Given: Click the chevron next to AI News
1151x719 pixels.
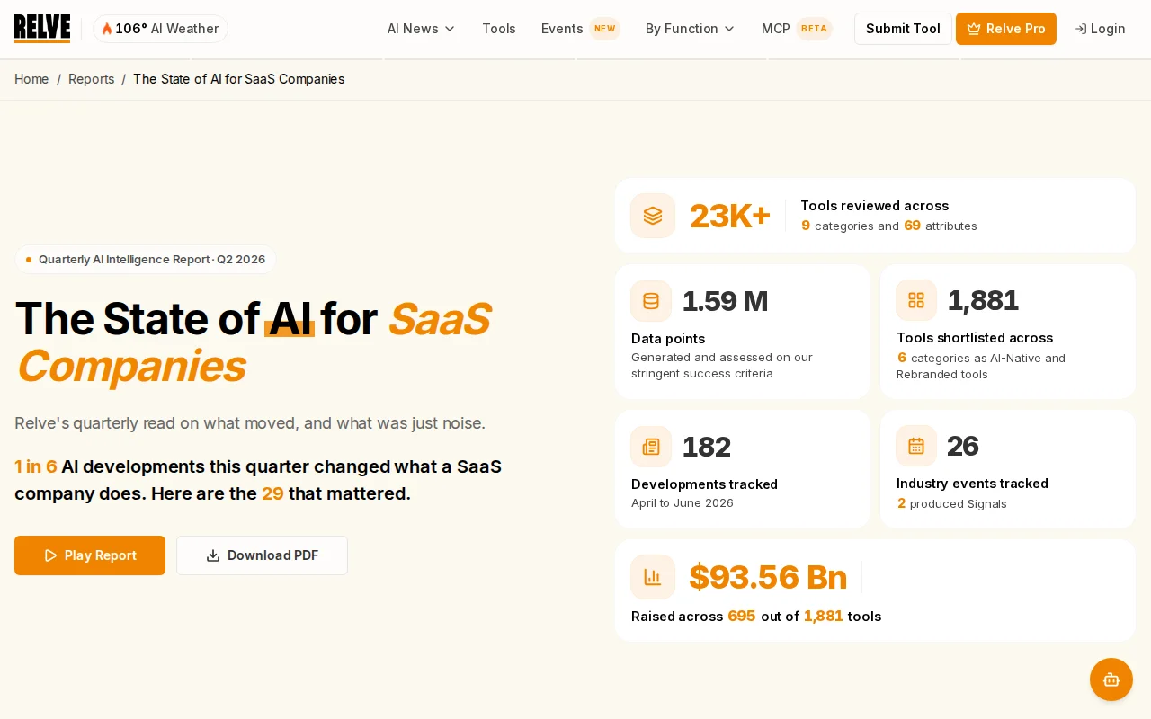Looking at the screenshot, I should click(450, 29).
